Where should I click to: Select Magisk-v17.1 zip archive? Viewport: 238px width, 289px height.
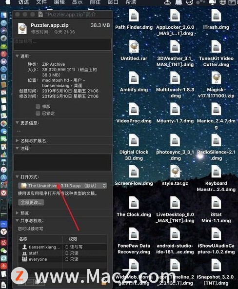click(216, 78)
